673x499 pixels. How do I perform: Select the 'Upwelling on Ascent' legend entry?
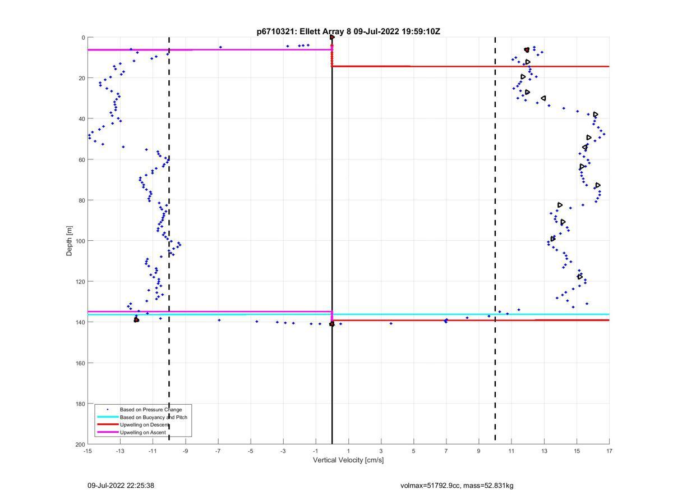pyautogui.click(x=143, y=433)
